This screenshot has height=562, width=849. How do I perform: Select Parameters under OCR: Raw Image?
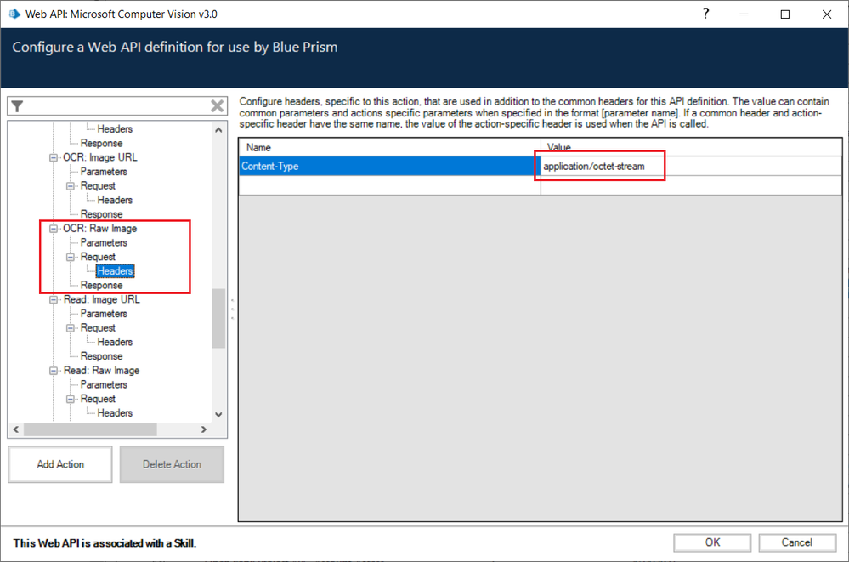click(x=104, y=243)
